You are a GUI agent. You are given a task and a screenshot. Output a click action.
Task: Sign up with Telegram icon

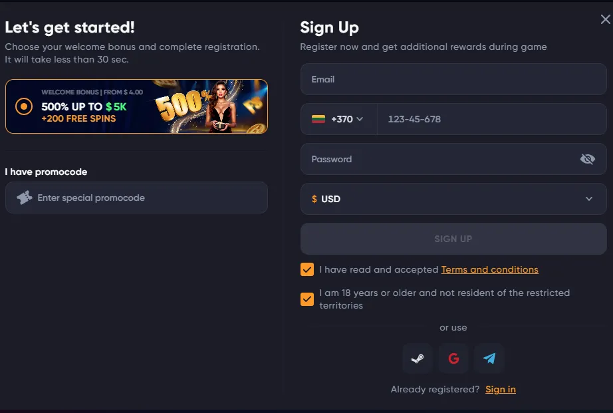[x=489, y=358]
